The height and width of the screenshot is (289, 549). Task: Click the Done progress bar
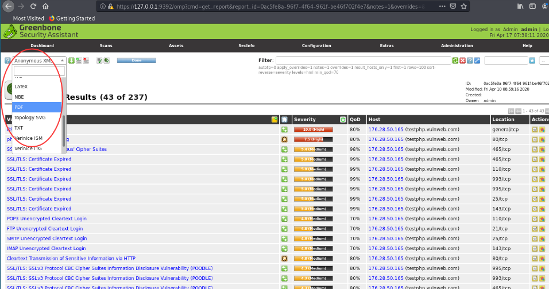coord(137,60)
